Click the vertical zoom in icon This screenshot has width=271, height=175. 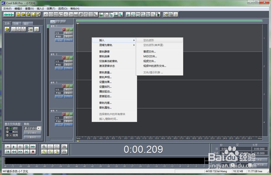pos(64,147)
